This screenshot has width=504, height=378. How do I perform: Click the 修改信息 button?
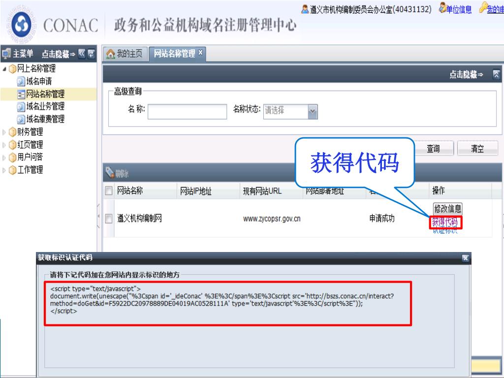447,209
